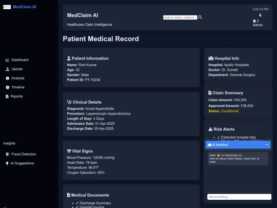
Task: Click the Timeline clock icon
Action: pyautogui.click(x=7, y=87)
